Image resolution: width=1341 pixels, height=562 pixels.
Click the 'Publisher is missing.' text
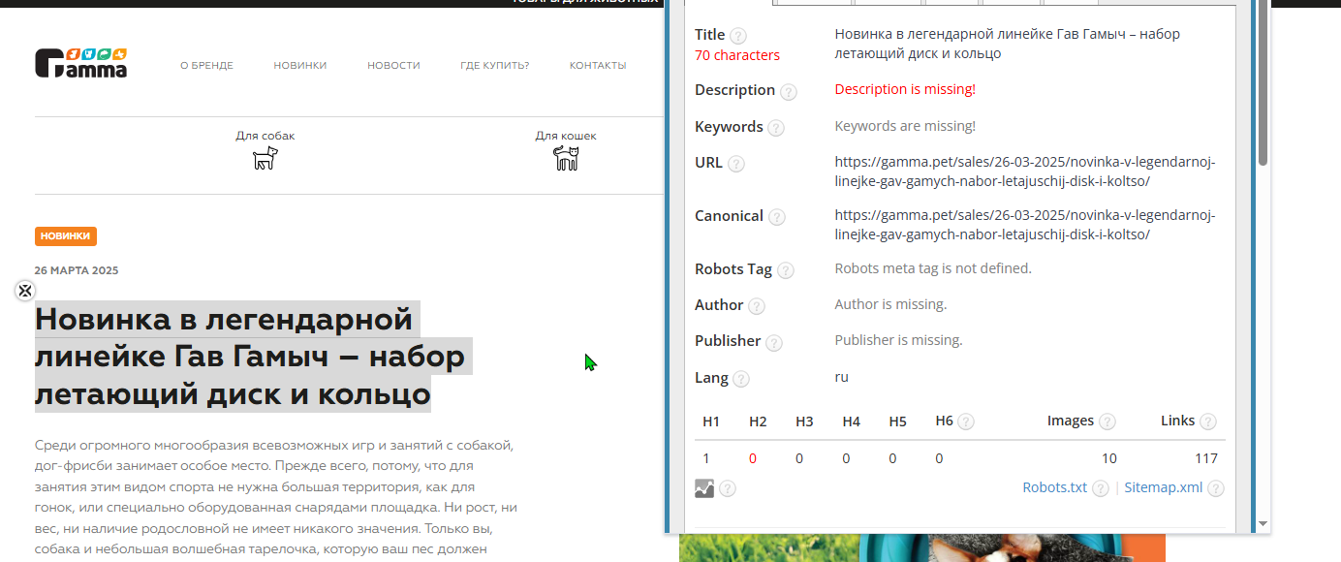point(899,340)
